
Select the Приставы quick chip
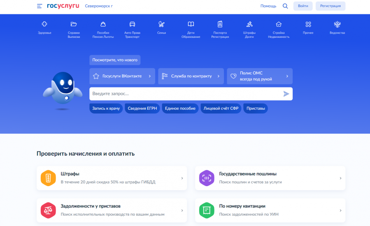(x=256, y=108)
